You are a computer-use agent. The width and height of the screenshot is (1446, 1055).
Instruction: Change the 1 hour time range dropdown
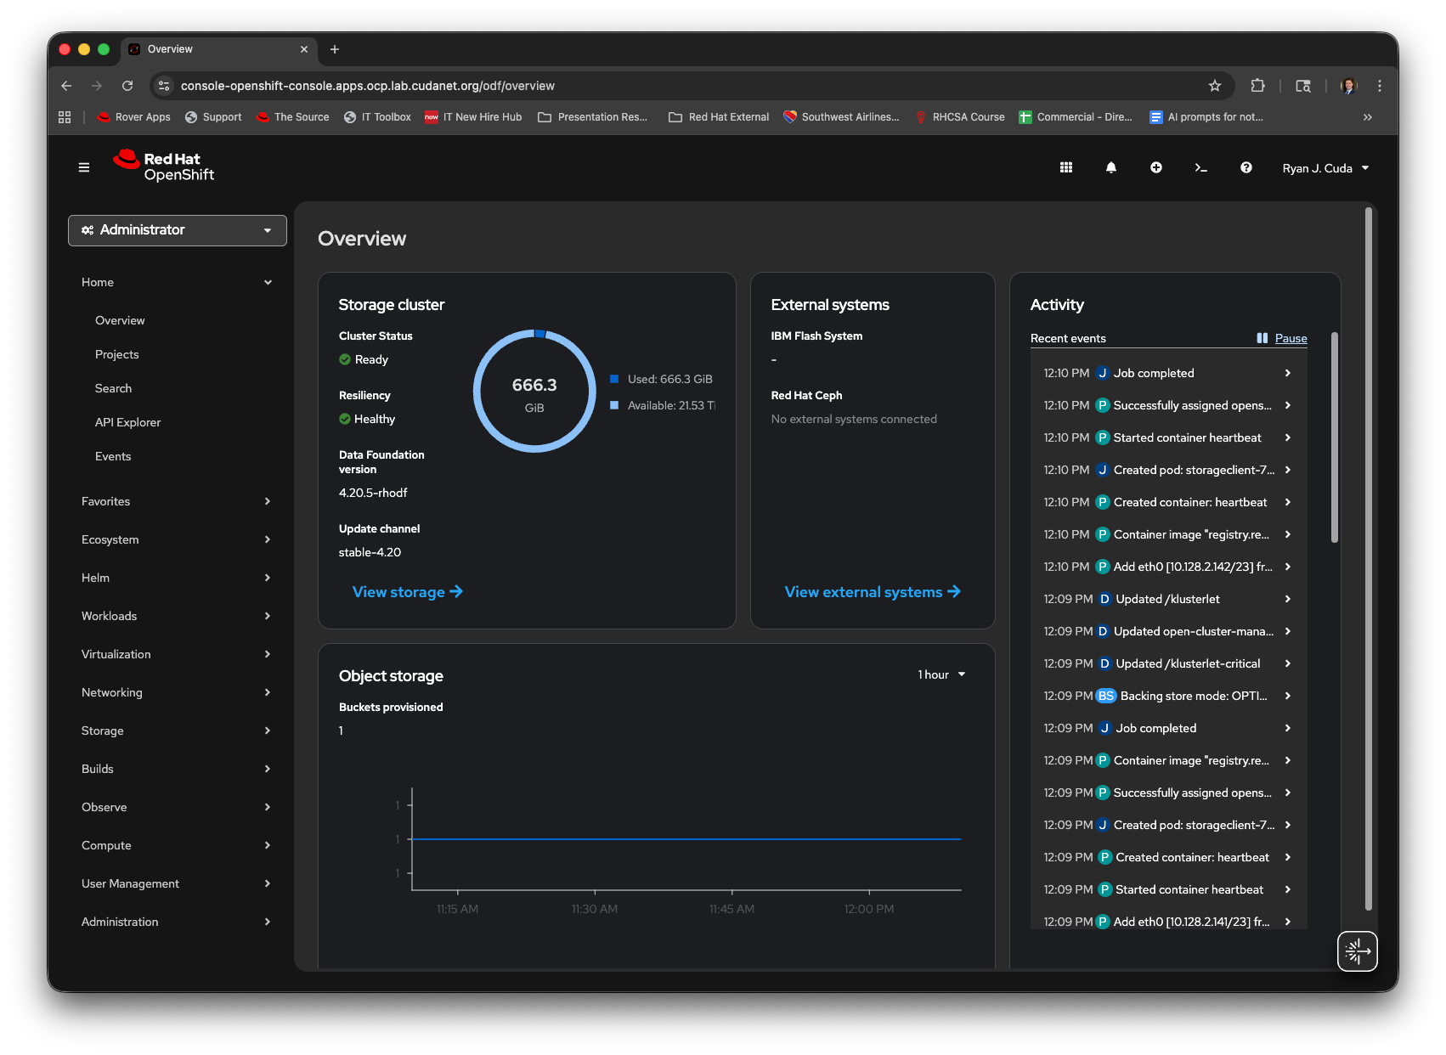click(x=941, y=674)
